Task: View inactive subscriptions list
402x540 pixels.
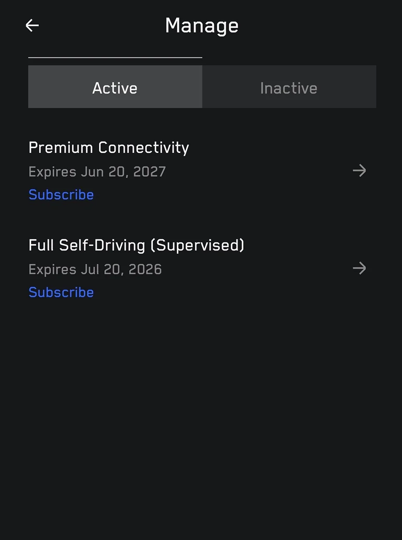Action: 289,87
